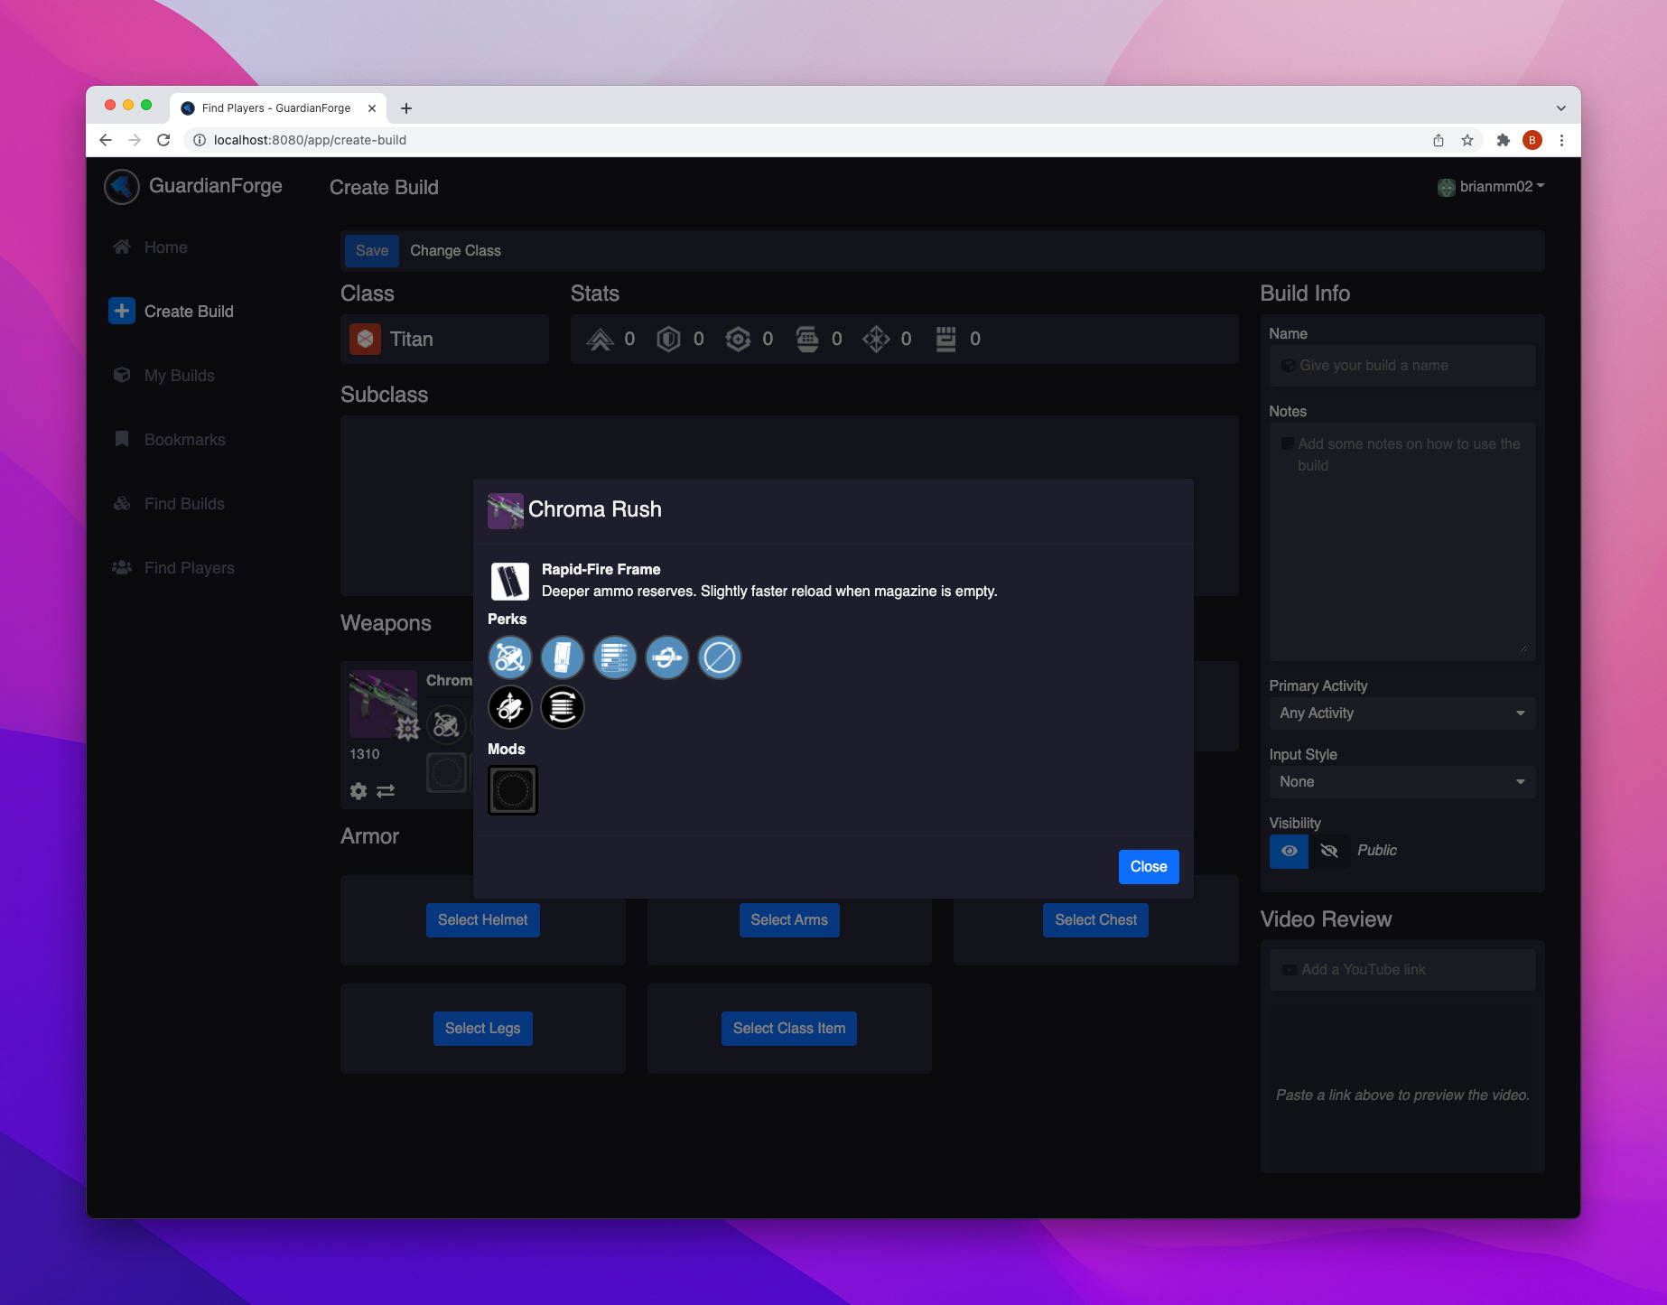Focus the Notes text area
This screenshot has width=1667, height=1305.
point(1402,542)
